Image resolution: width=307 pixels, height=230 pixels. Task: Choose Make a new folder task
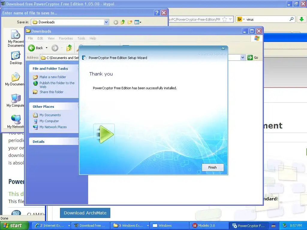coord(53,77)
